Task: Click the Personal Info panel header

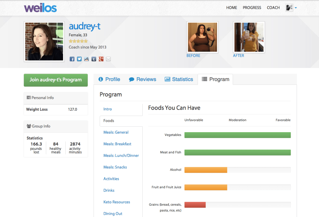Action: tap(56, 98)
